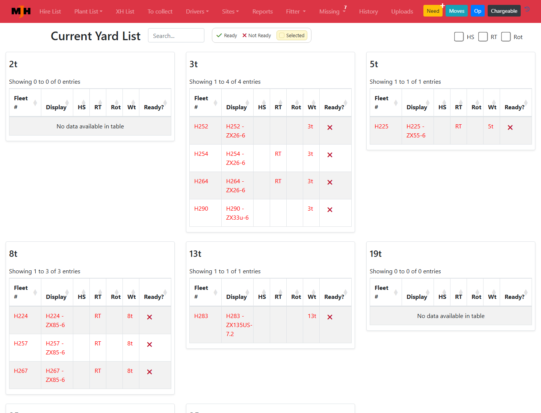Focus the Search input field
Image resolution: width=541 pixels, height=413 pixels.
coord(176,36)
